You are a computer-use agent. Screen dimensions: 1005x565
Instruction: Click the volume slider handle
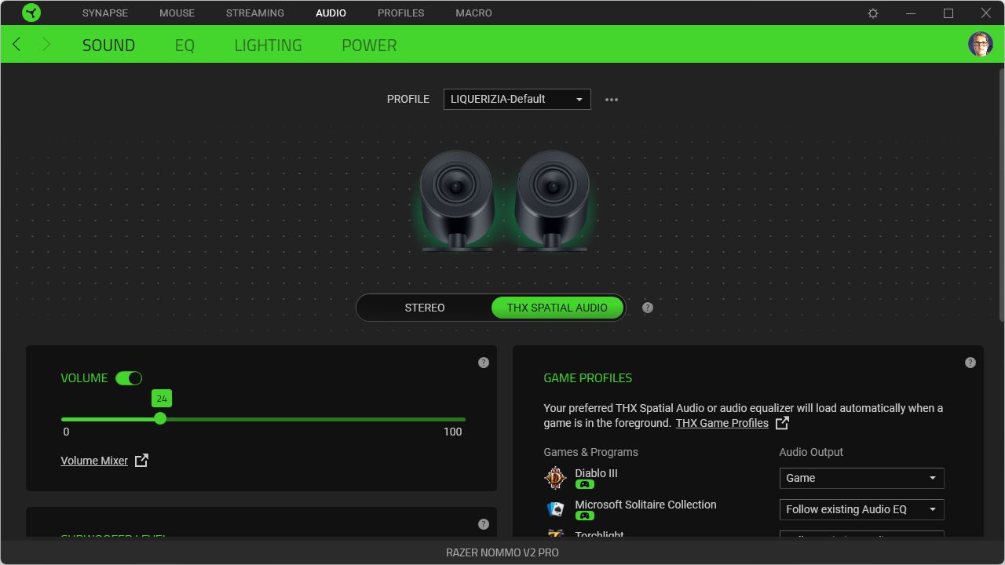point(160,419)
